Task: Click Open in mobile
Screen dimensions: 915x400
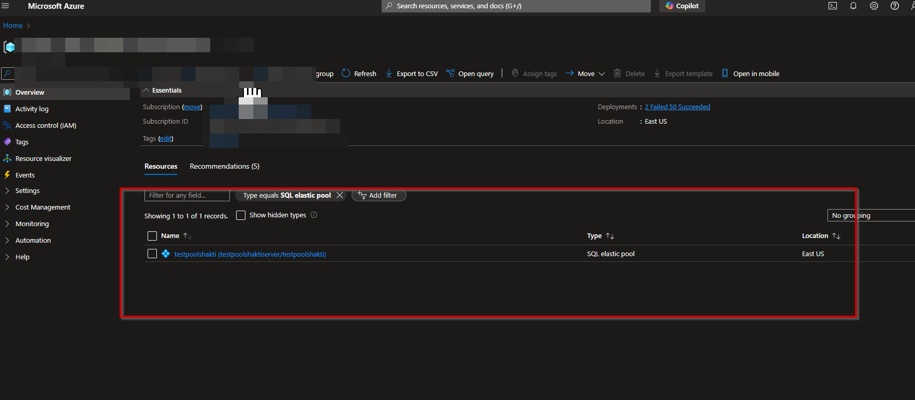Action: [x=750, y=73]
